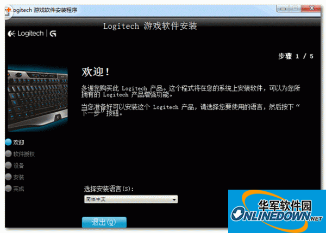326x233 pixels.
Task: Click the gaming keyboard product image
Action: pos(37,96)
